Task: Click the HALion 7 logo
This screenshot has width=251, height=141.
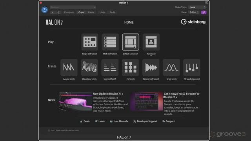Action: pyautogui.click(x=54, y=22)
